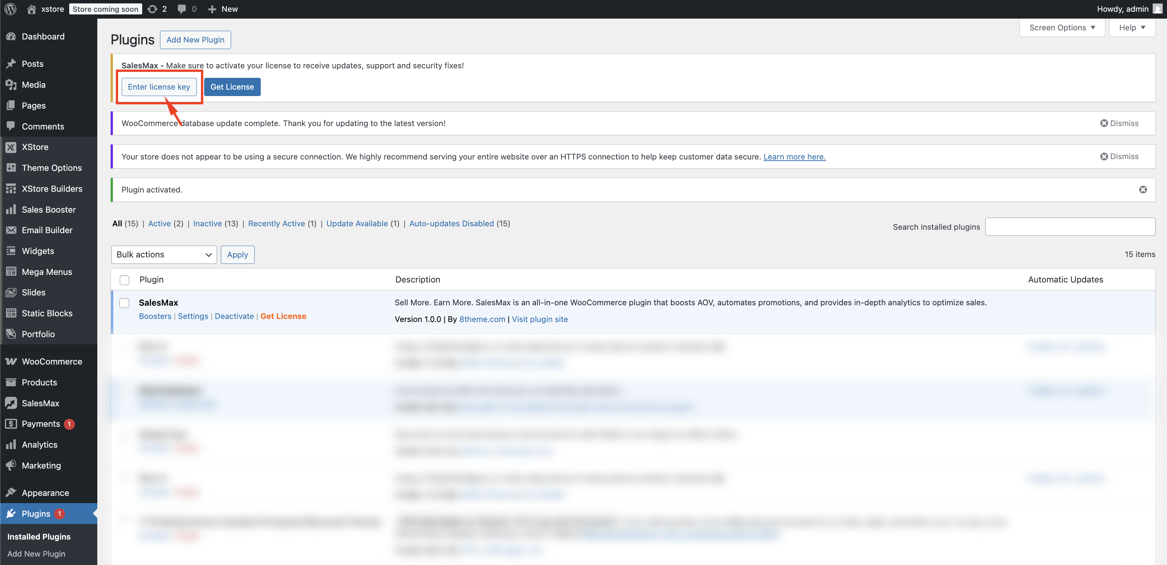Image resolution: width=1167 pixels, height=565 pixels.
Task: Dismiss the Plugin activated notice
Action: [1143, 189]
